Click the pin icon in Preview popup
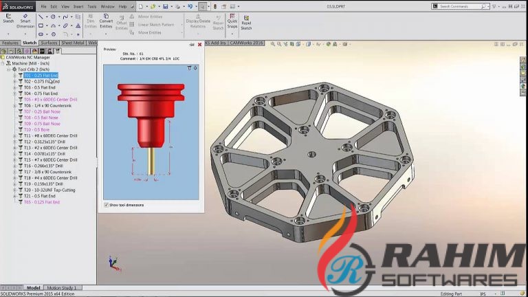 coord(192,45)
